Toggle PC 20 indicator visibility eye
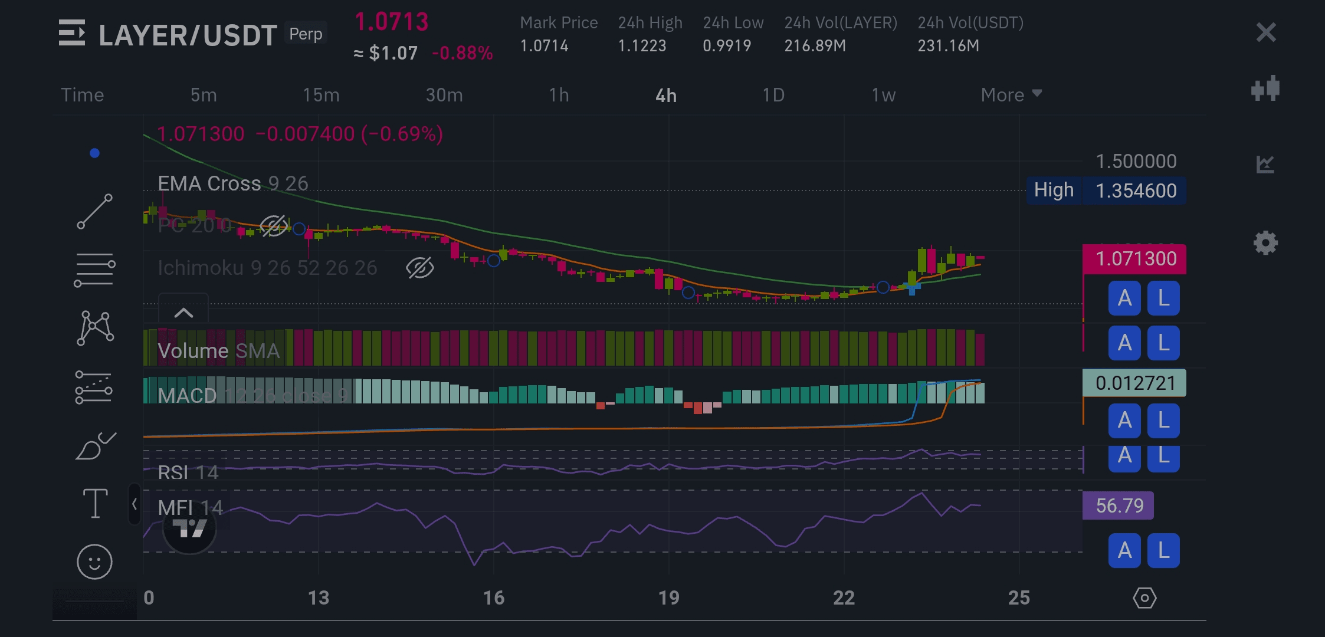The height and width of the screenshot is (637, 1325). click(273, 225)
